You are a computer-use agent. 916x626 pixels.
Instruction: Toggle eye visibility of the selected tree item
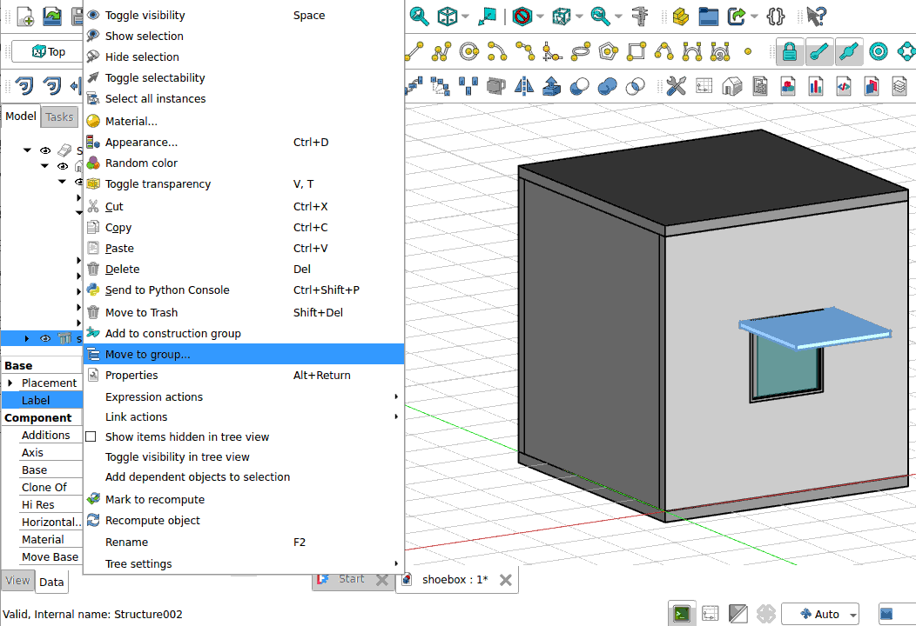tap(45, 338)
